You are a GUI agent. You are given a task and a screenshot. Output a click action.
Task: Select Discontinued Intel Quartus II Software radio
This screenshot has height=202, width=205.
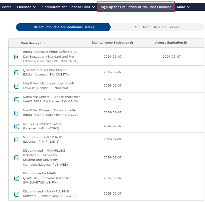[x=17, y=178]
